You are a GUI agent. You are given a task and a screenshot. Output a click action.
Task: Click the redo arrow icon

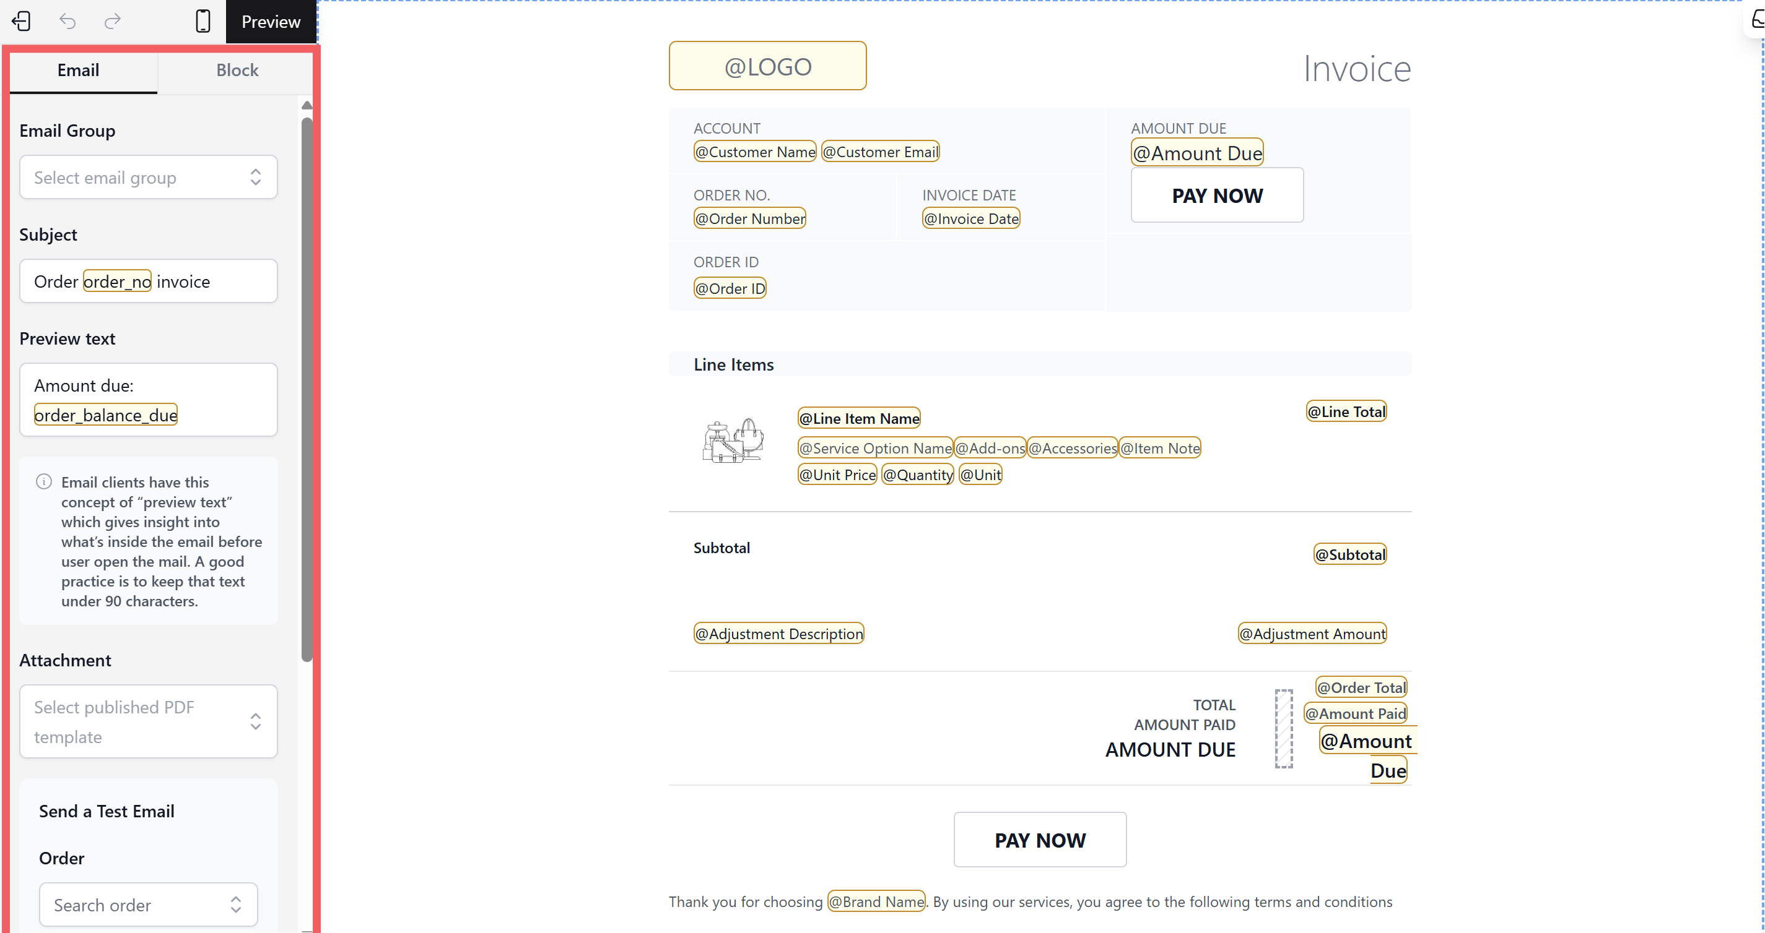[112, 21]
